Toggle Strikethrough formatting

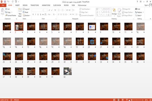pos(43,14)
